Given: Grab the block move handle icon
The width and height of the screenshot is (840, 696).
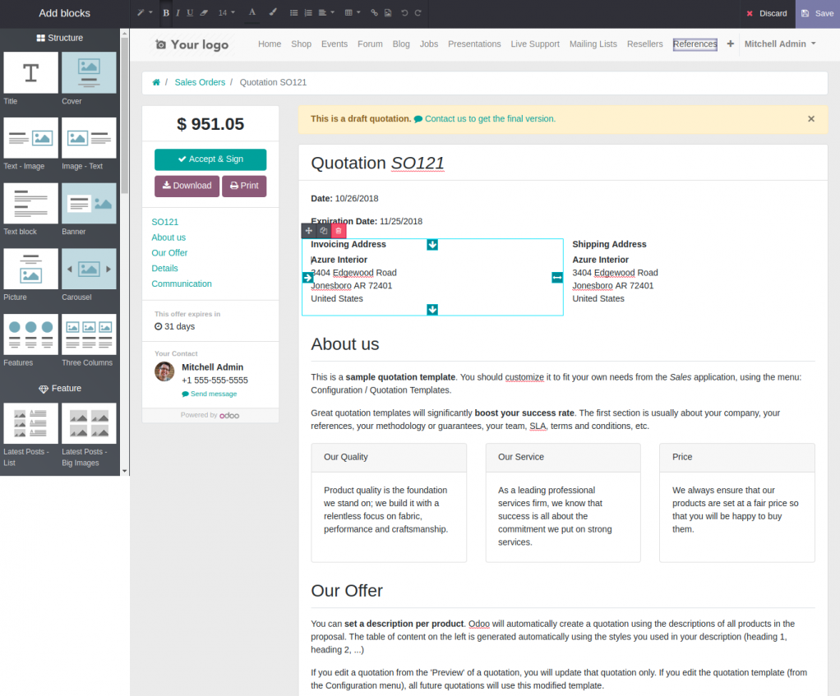Looking at the screenshot, I should point(308,231).
